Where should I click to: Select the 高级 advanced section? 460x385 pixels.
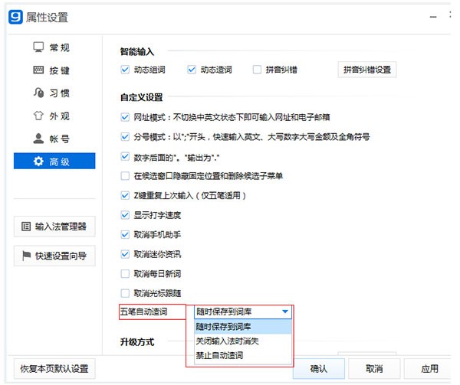pyautogui.click(x=54, y=161)
